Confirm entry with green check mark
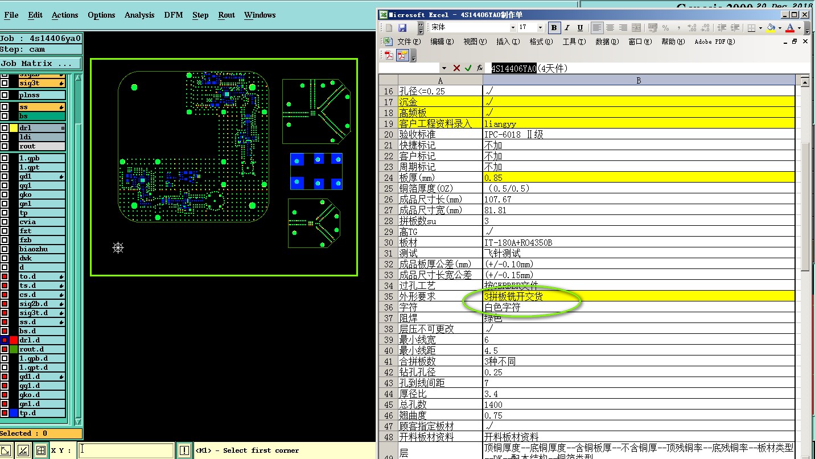Image resolution: width=815 pixels, height=459 pixels. [468, 68]
